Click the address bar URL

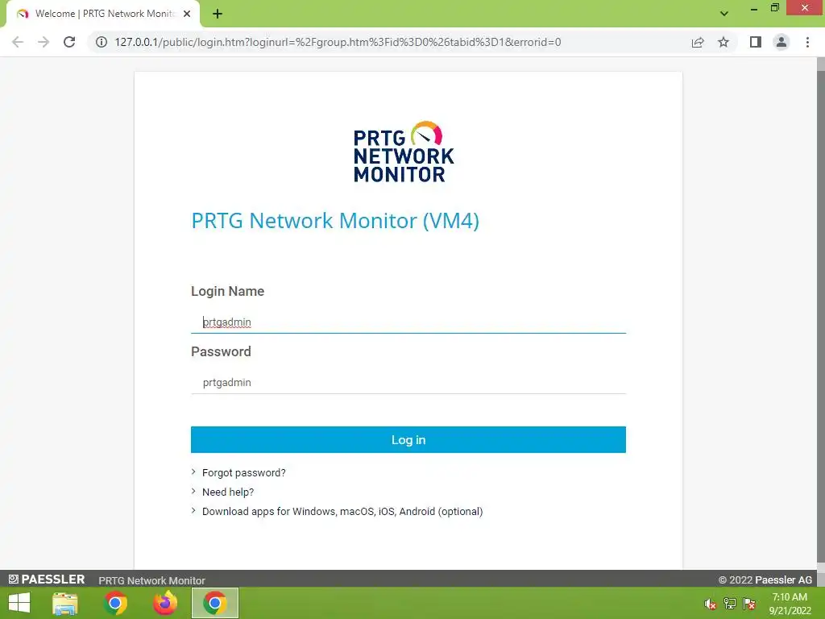338,42
